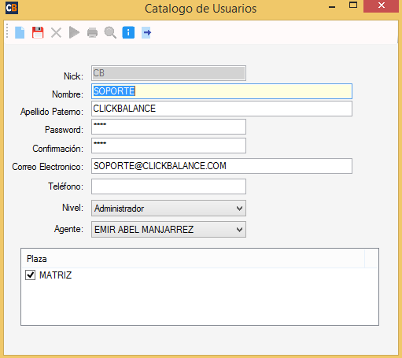Image resolution: width=402 pixels, height=358 pixels.
Task: Maximize the Catalogo de Usuarios window
Action: tap(353, 6)
